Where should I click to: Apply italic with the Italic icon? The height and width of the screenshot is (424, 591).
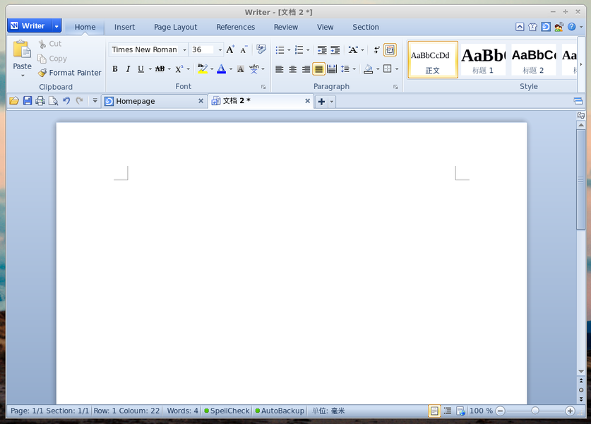128,69
